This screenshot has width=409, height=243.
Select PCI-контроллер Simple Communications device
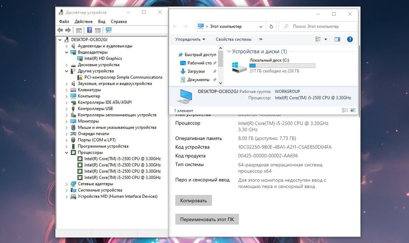124,77
